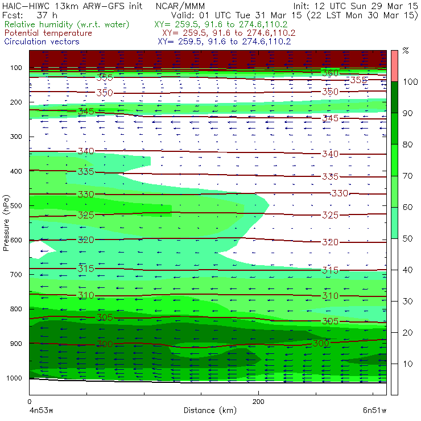Click the 'Pressure (hPa)' vertical axis title
Screen dimensions: 421x421
(6, 223)
